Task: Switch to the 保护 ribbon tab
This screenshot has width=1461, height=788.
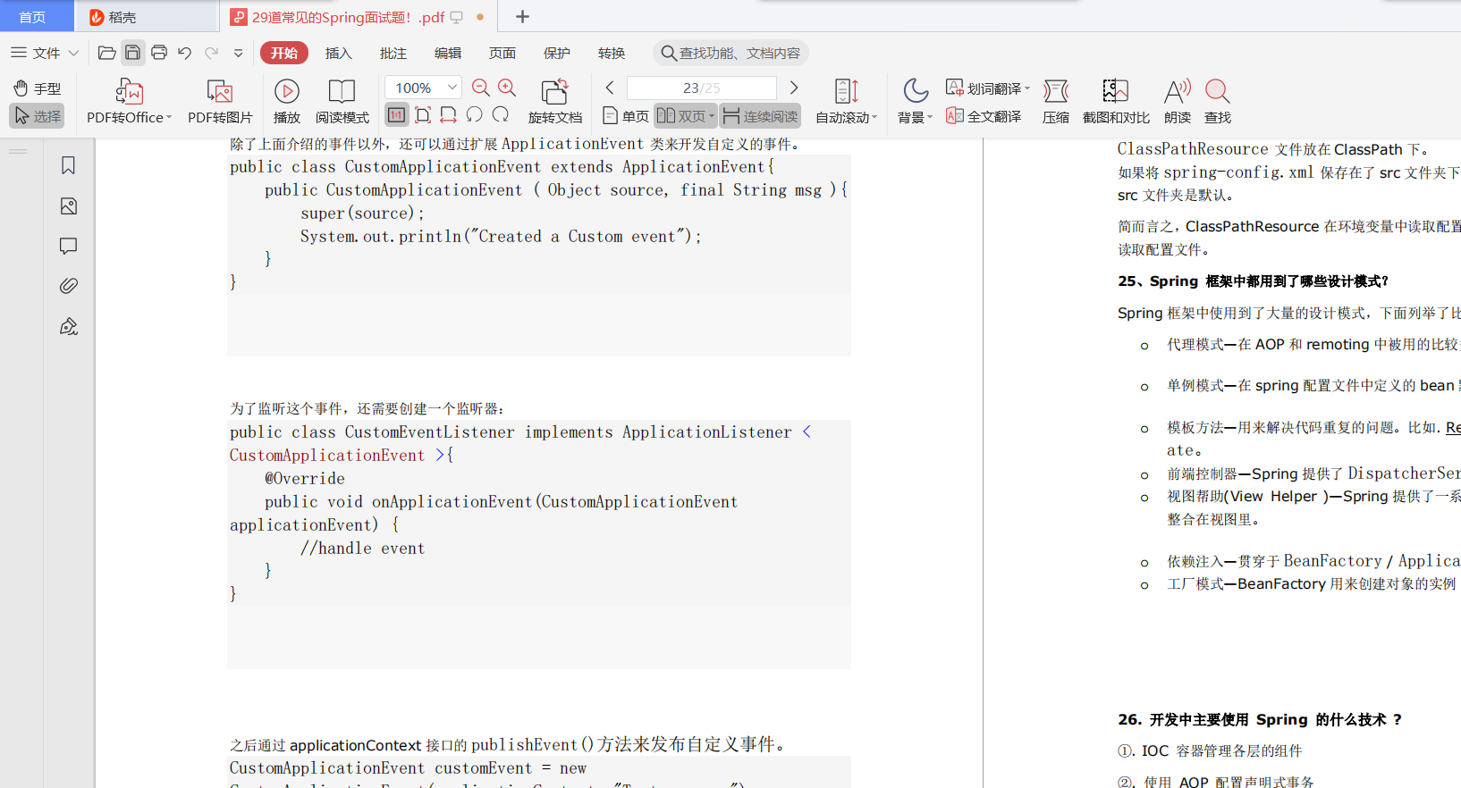Action: coord(557,53)
